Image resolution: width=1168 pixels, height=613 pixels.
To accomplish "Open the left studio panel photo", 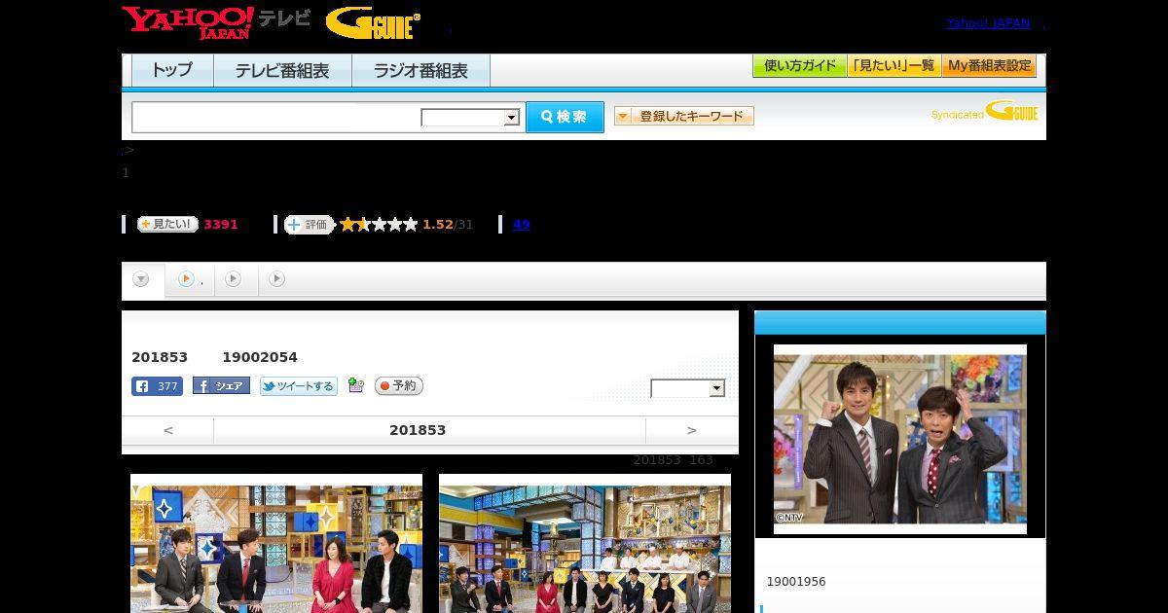I will (276, 543).
